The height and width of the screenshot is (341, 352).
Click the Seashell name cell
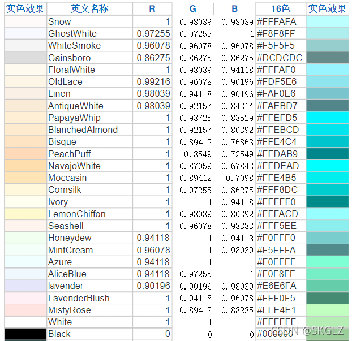(89, 226)
